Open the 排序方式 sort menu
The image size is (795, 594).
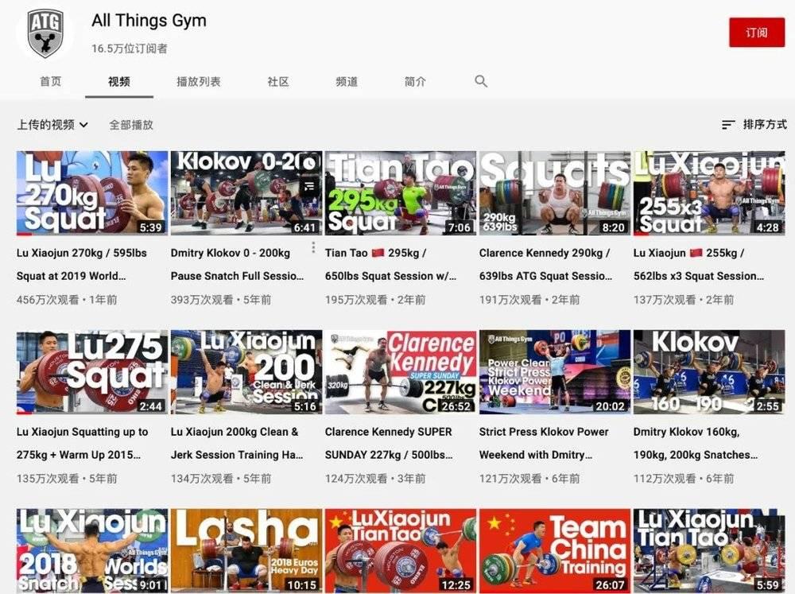[754, 124]
